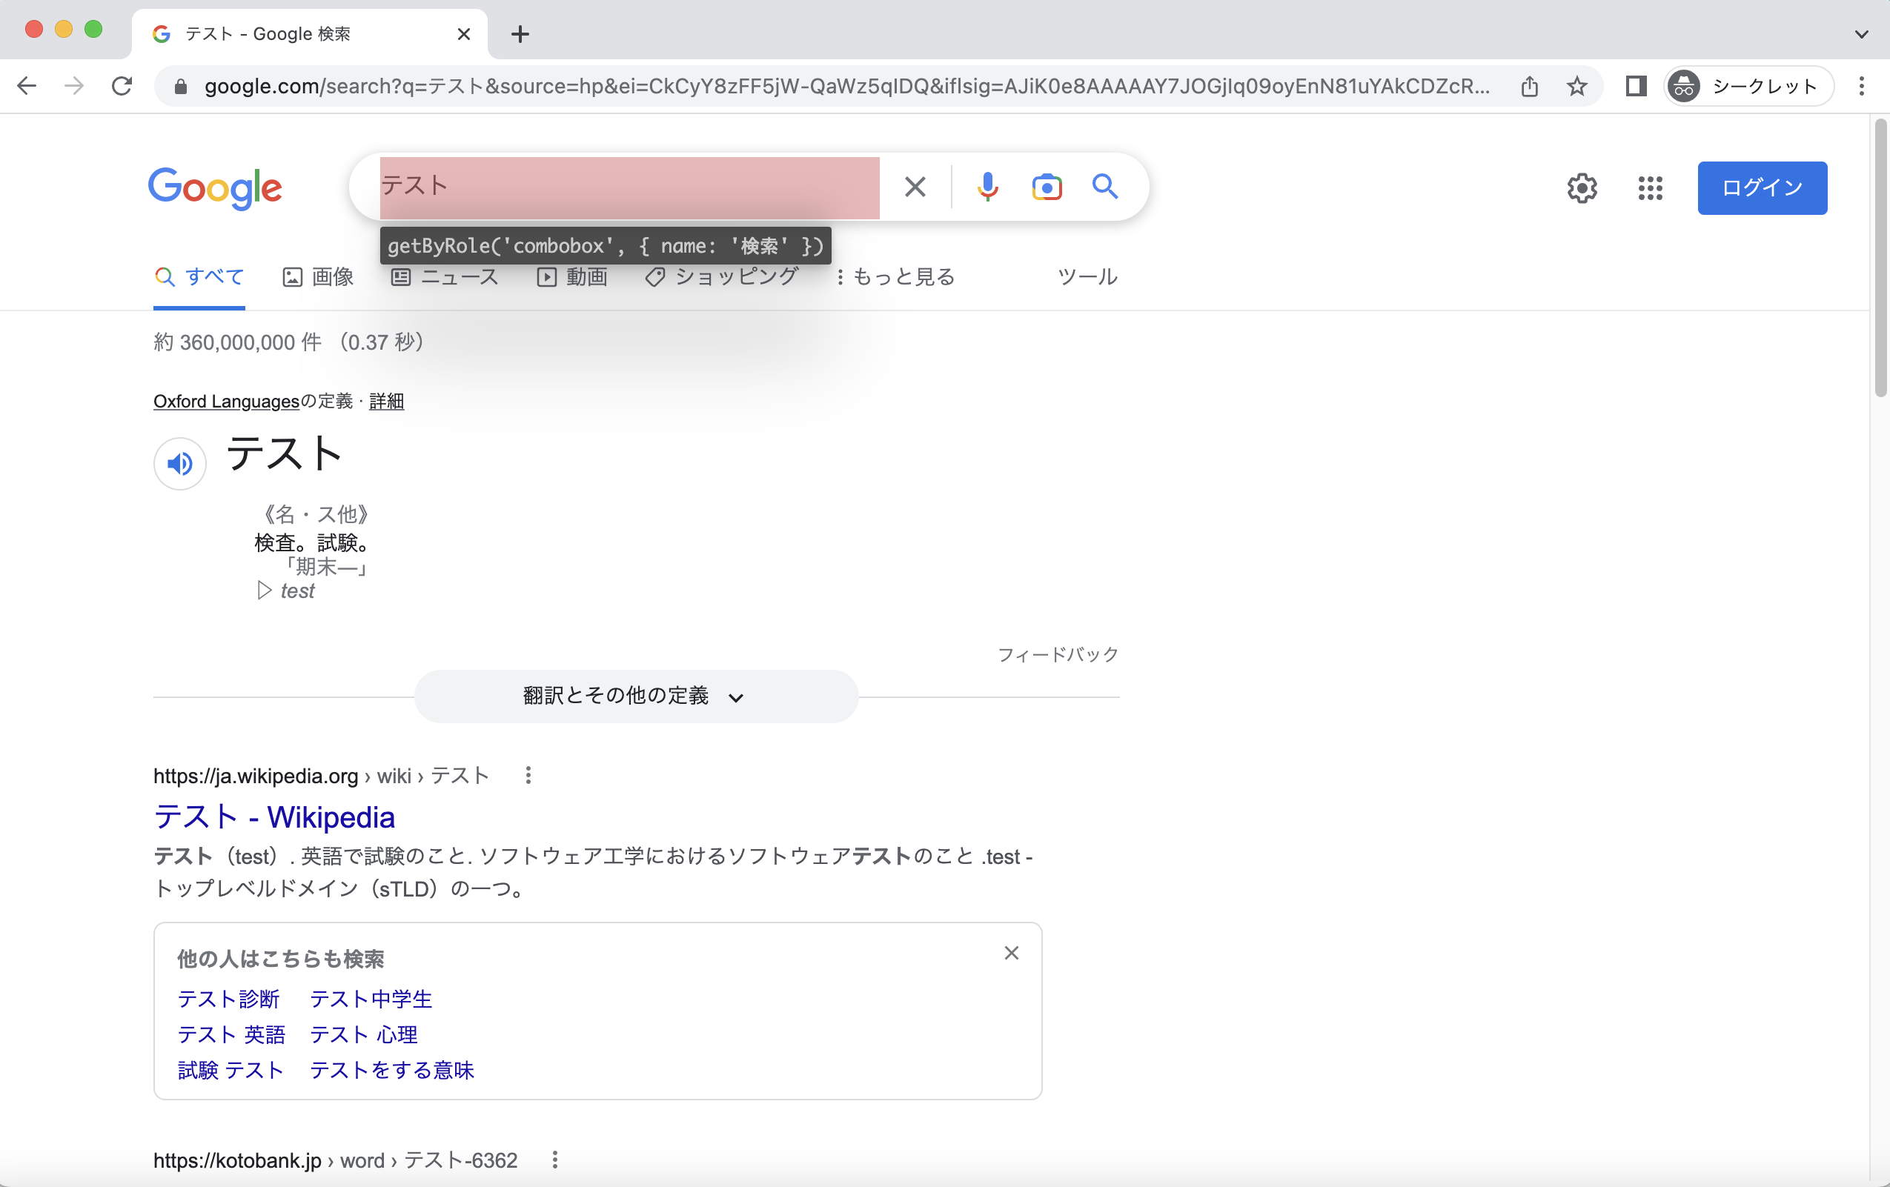
Task: Reload the current page
Action: 122,85
